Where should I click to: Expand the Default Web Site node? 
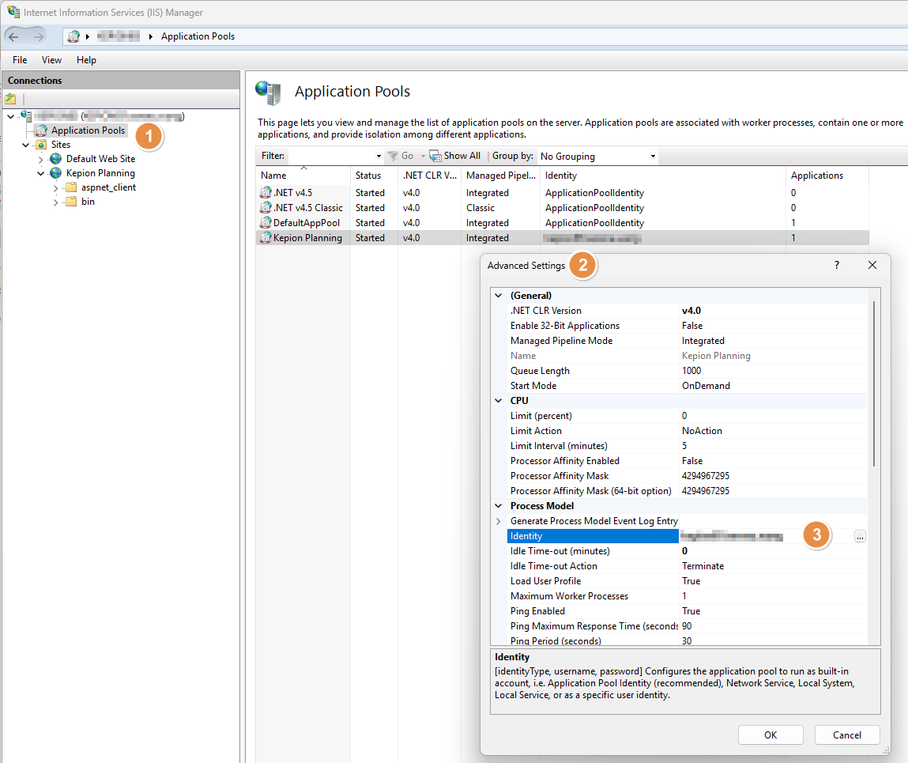41,159
